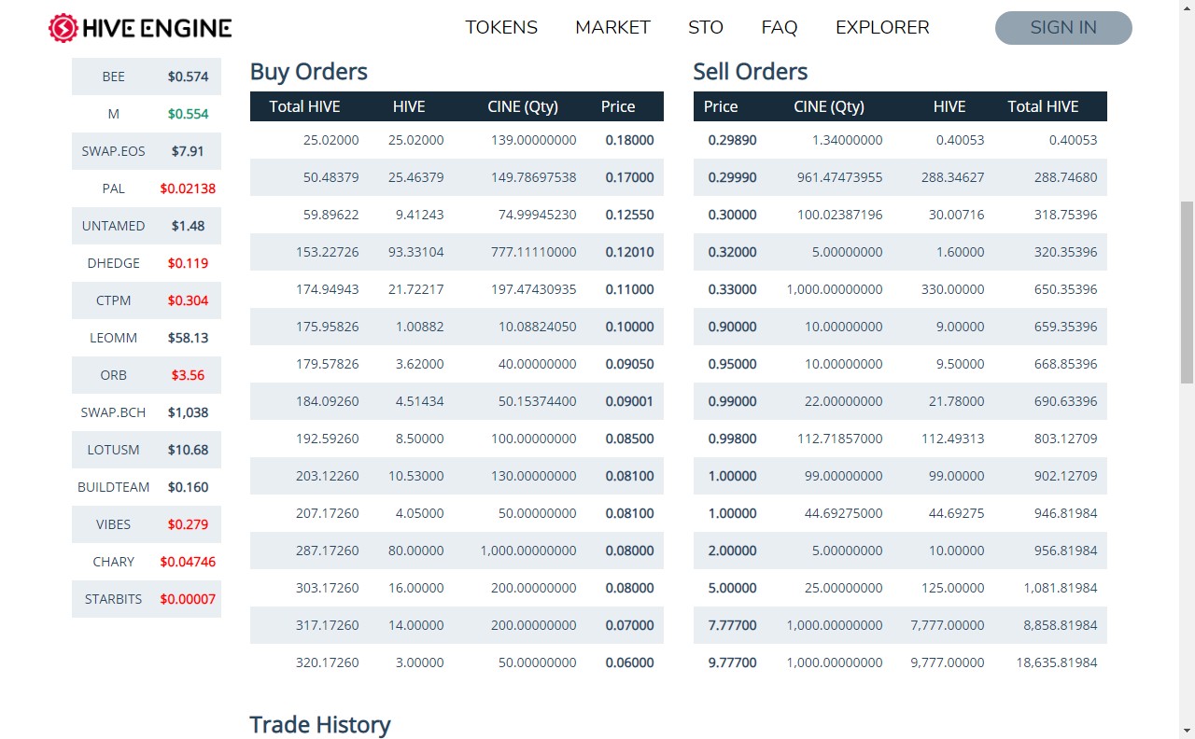
Task: Select the ORB token row
Action: (x=147, y=375)
